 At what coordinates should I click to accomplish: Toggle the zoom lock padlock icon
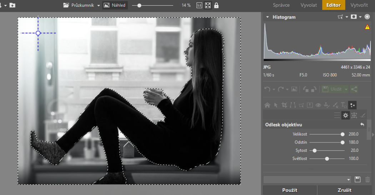[x=216, y=5]
